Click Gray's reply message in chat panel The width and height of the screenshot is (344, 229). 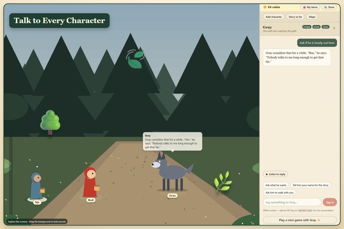pos(297,57)
